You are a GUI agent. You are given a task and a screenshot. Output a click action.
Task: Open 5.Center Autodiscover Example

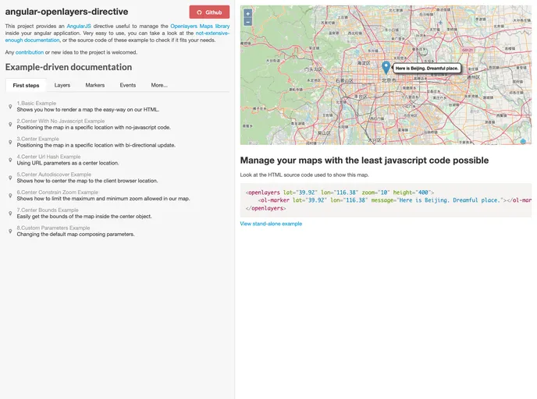(54, 175)
